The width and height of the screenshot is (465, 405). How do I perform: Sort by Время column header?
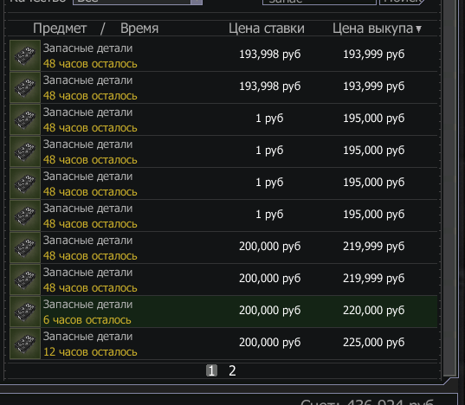139,29
